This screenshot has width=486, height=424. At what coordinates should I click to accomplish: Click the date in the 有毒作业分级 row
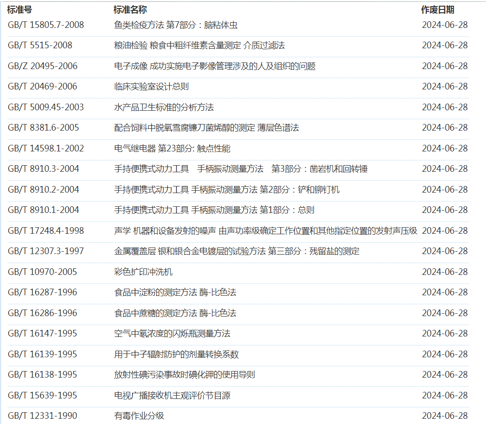[444, 416]
